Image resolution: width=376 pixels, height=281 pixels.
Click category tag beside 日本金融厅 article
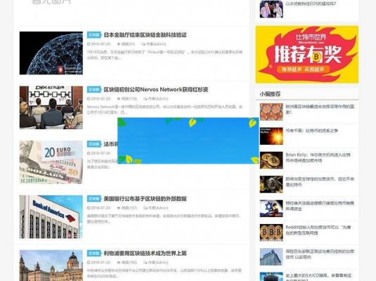[94, 35]
